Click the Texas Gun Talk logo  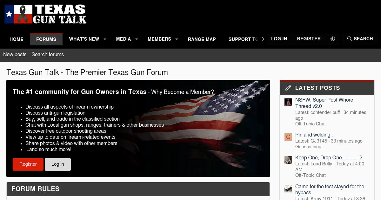[45, 14]
